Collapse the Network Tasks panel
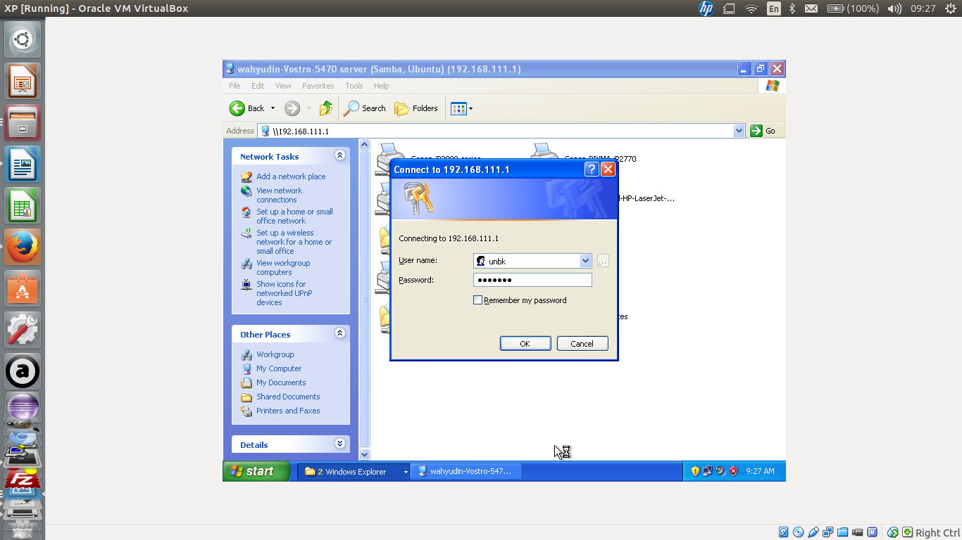Screen dimensions: 962x540 (x=340, y=155)
